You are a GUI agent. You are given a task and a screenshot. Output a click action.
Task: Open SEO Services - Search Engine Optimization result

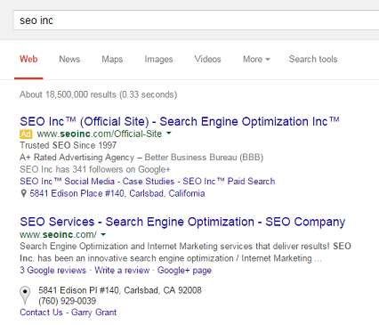coord(182,222)
